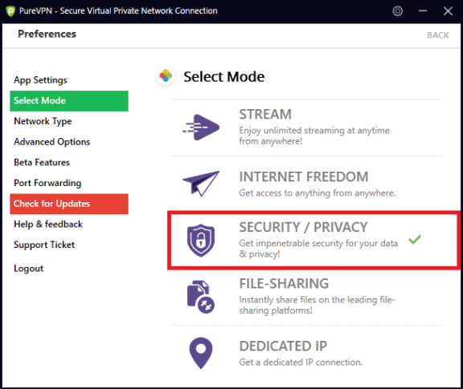Click the File-Sharing documents icon

click(201, 297)
